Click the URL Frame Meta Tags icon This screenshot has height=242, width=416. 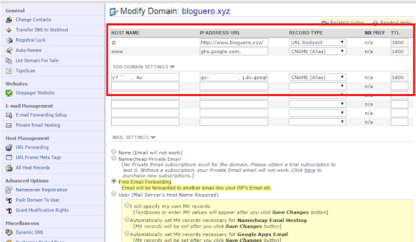click(x=9, y=158)
